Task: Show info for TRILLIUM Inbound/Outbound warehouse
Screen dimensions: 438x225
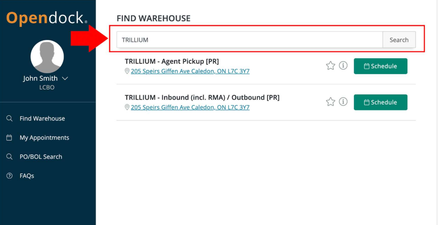Action: click(x=343, y=102)
